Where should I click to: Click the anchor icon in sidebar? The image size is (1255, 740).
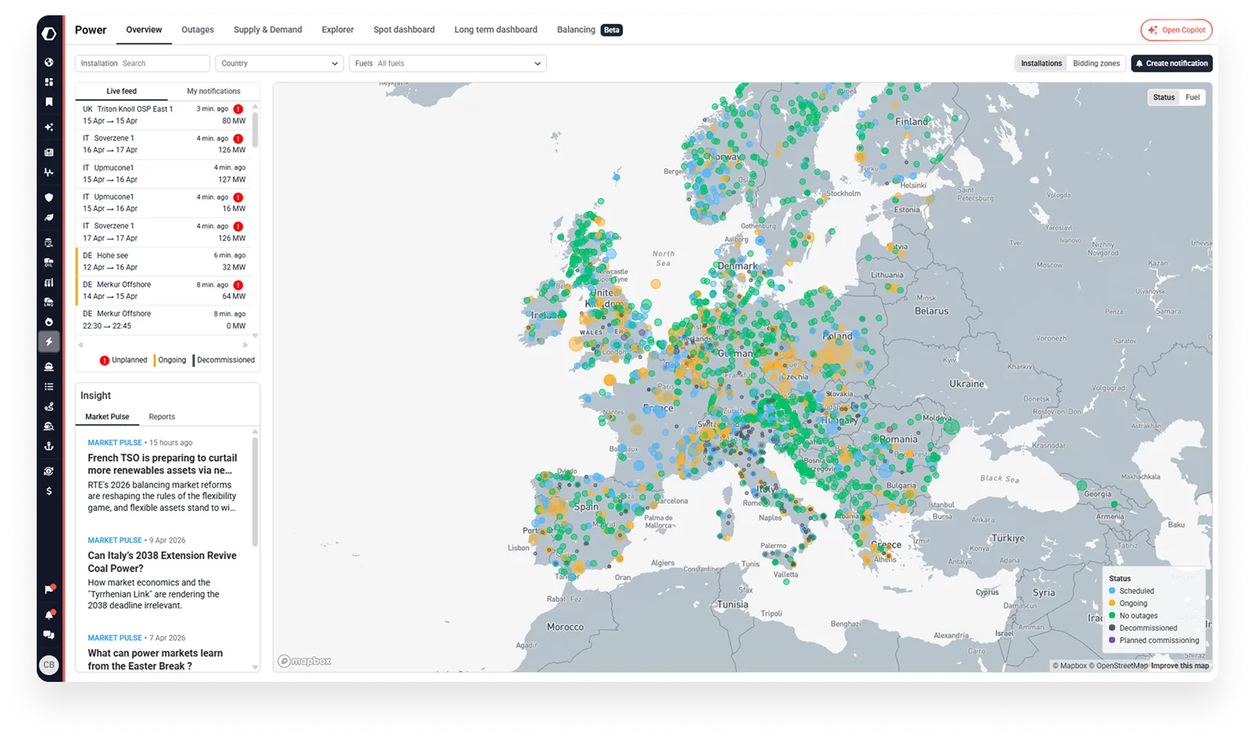(x=49, y=446)
